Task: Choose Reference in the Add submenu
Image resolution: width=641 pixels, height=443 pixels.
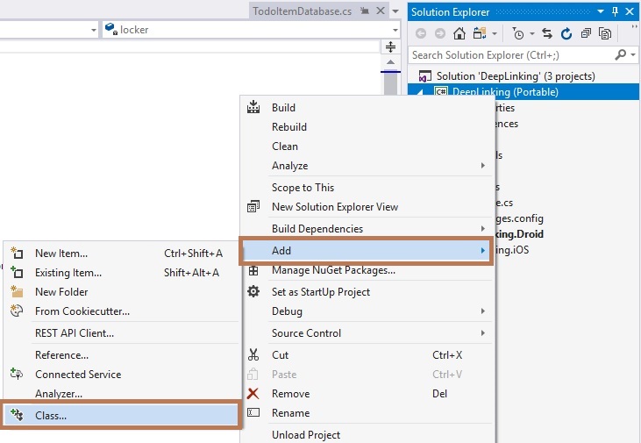Action: [x=122, y=355]
